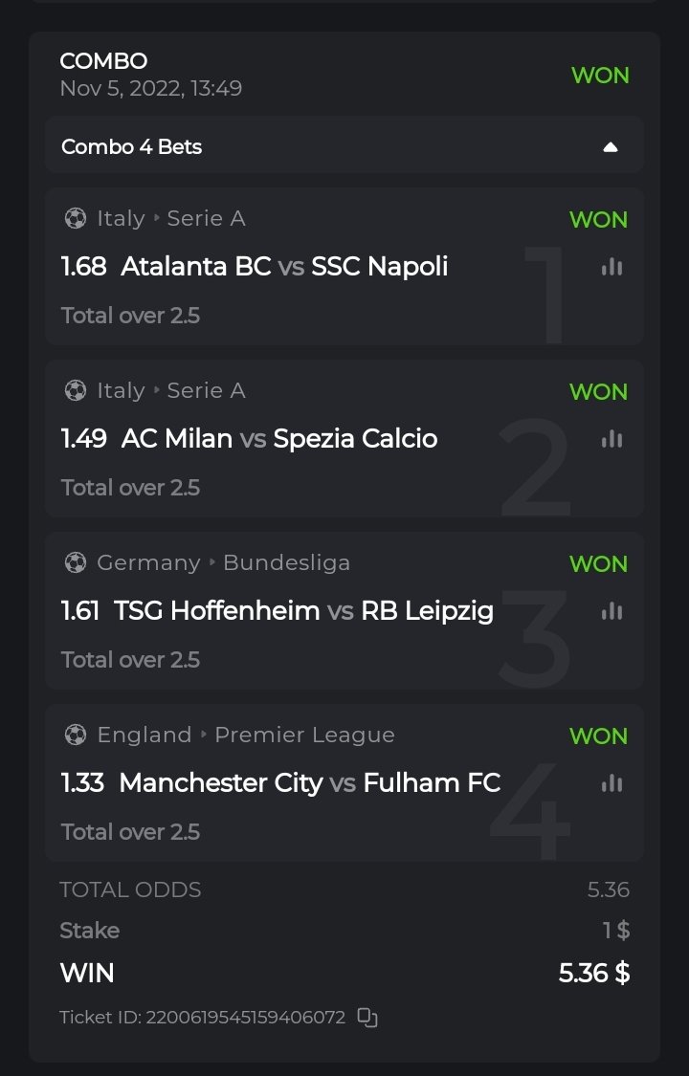
Task: Open the Manchester City vs Fulham FC match
Action: pyautogui.click(x=309, y=782)
